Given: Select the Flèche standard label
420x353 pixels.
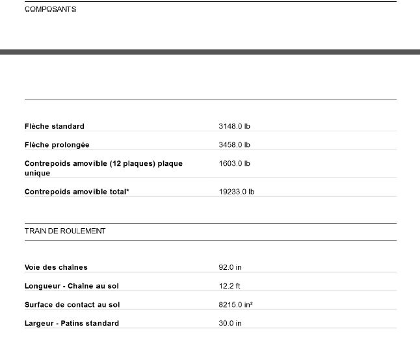Looking at the screenshot, I should click(x=55, y=126).
